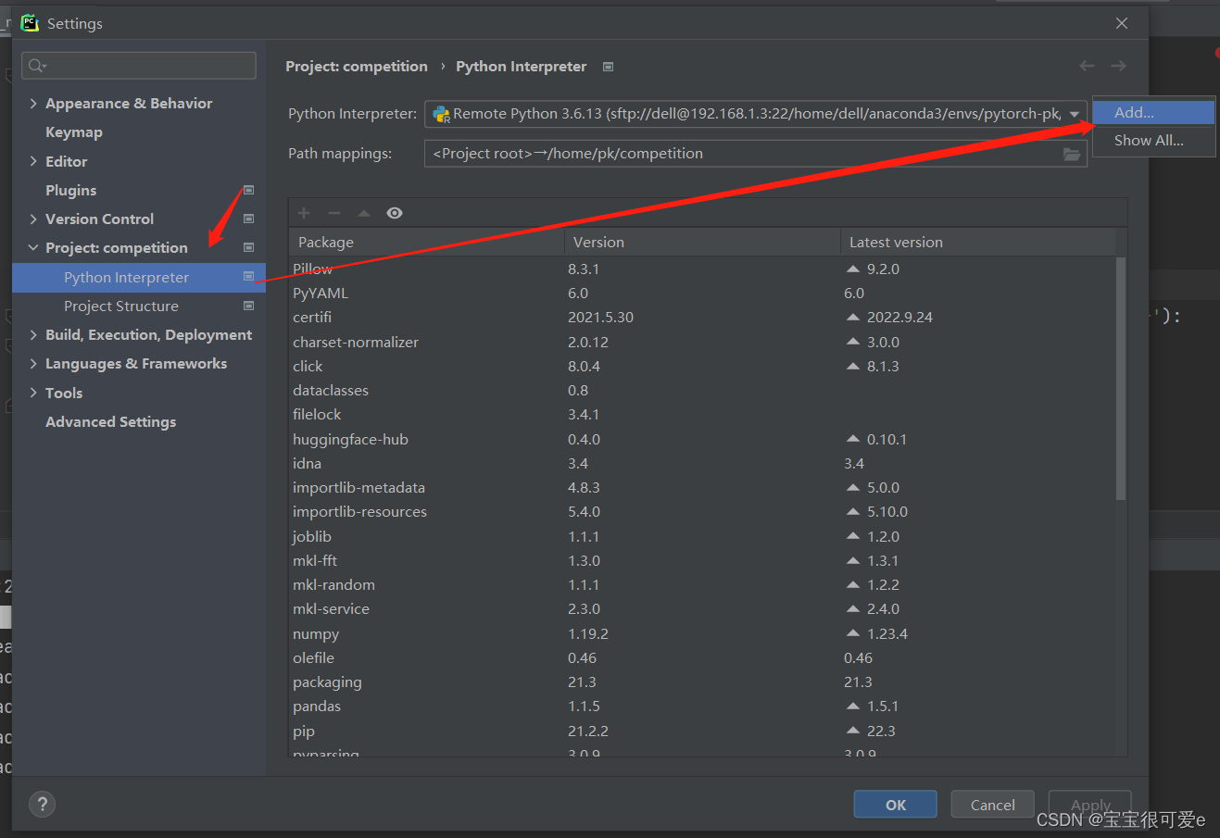Click upgrade arrow next to pandas 1.5.1

[853, 706]
